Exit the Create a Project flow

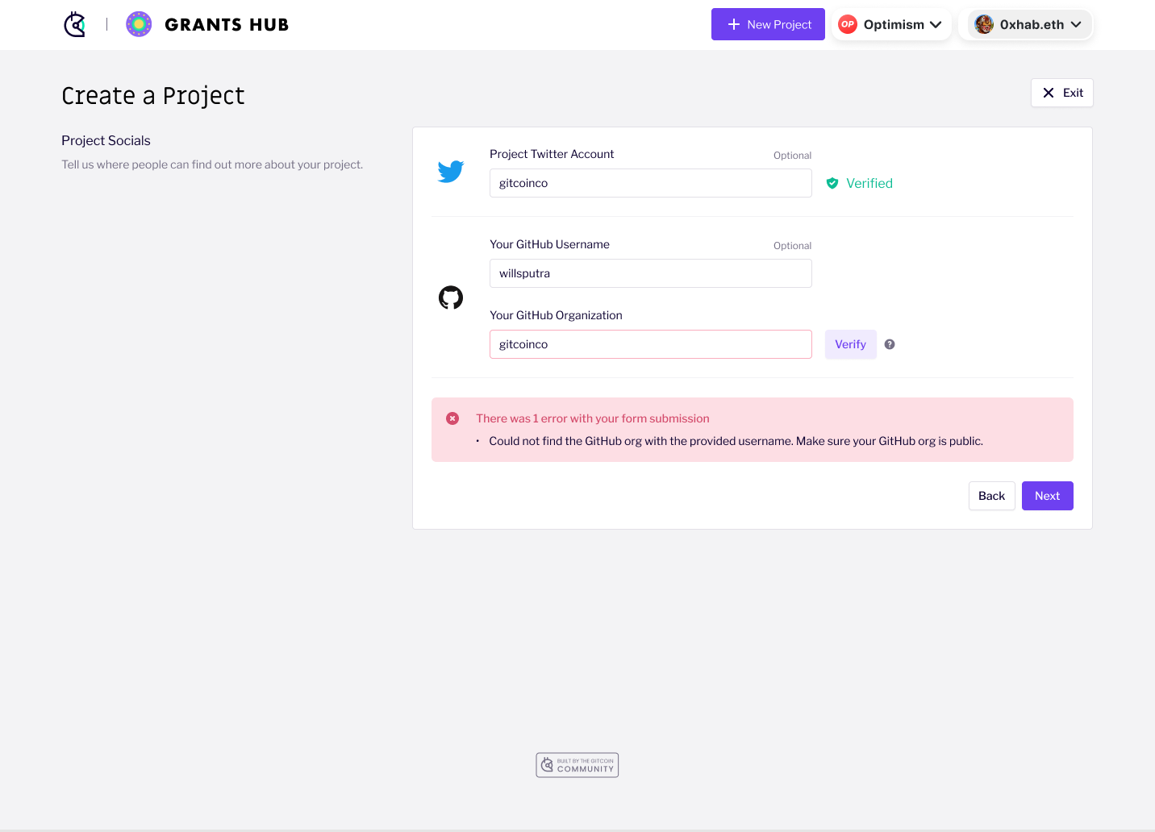point(1061,93)
